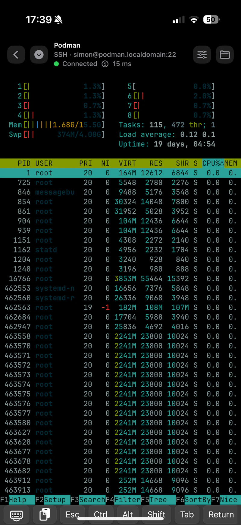Select systemd-n process row 462553
Screen dimensions: 241x525
(120, 288)
